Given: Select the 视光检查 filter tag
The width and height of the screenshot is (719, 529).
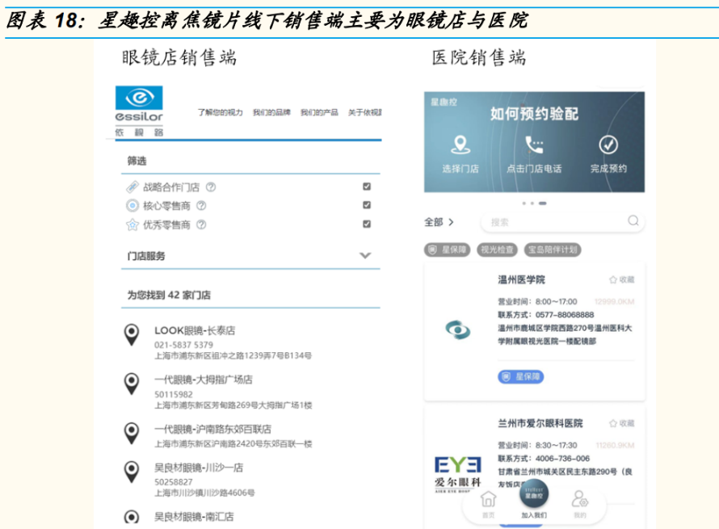Looking at the screenshot, I should tap(497, 250).
